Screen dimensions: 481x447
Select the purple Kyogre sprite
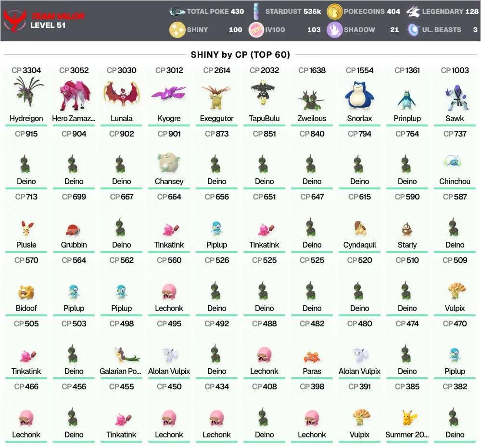click(x=169, y=93)
